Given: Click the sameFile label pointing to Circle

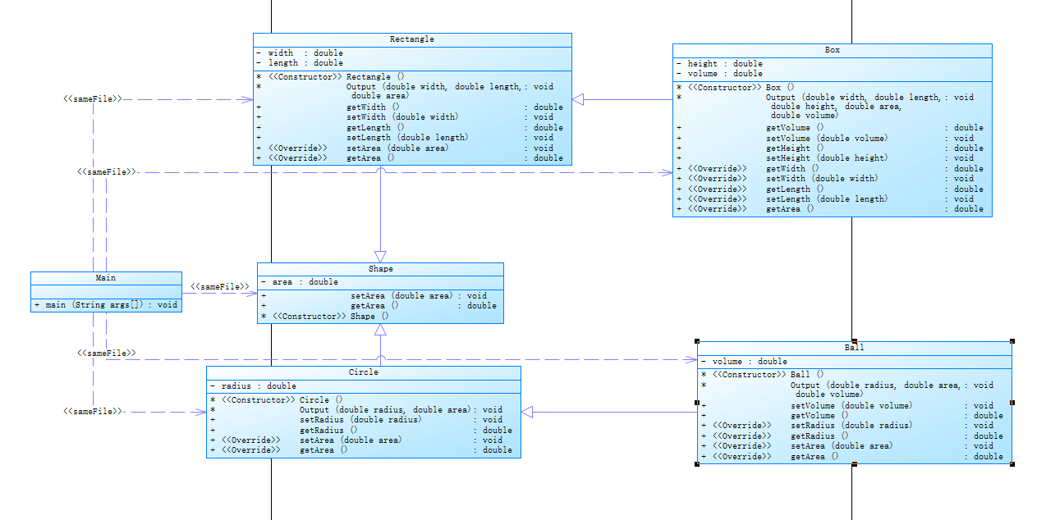Looking at the screenshot, I should pos(93,411).
